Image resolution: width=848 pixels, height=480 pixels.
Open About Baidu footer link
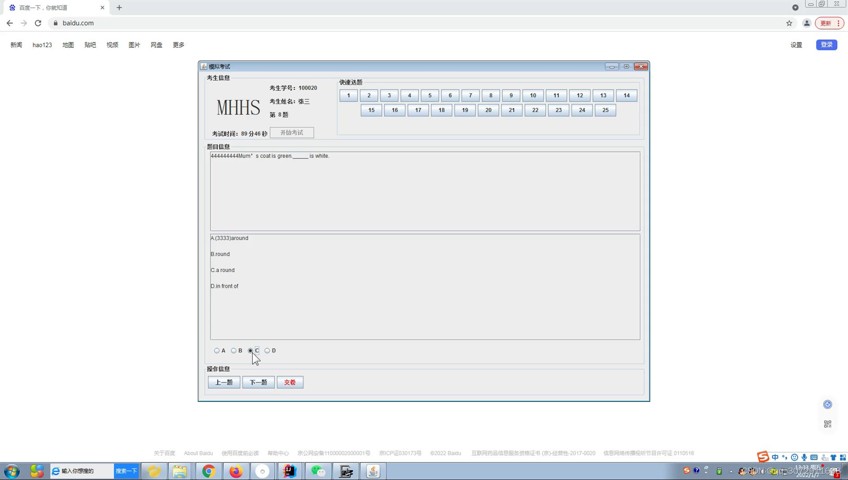pos(198,454)
